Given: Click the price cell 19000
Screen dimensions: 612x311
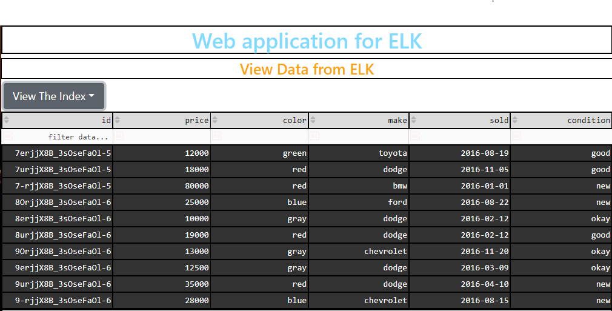Looking at the screenshot, I should pyautogui.click(x=162, y=235).
